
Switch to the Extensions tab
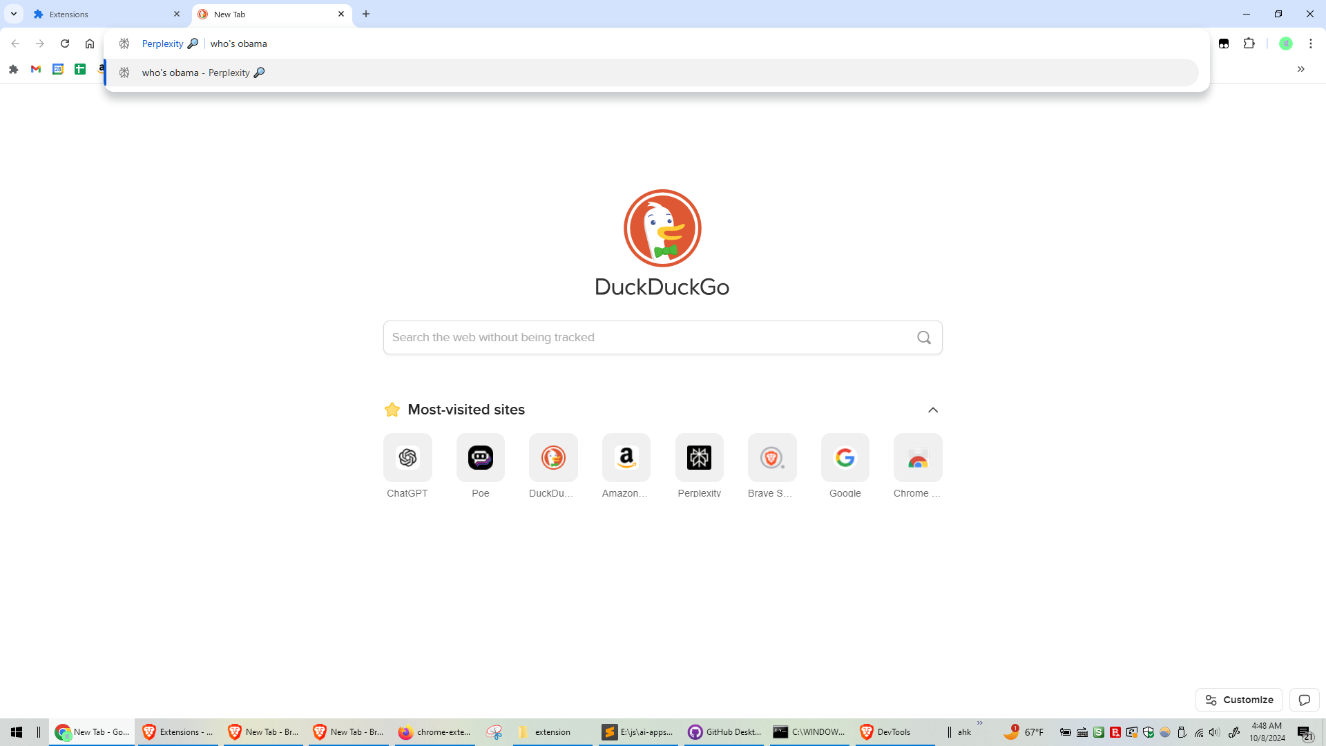104,14
